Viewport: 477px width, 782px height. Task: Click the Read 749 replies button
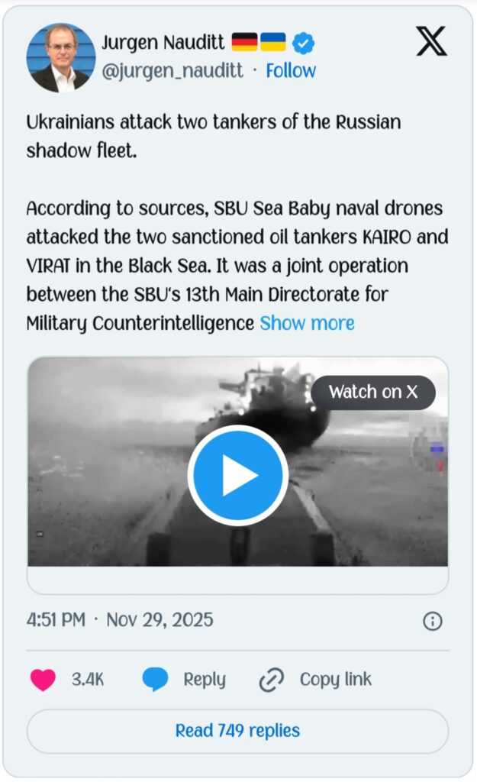tap(237, 731)
